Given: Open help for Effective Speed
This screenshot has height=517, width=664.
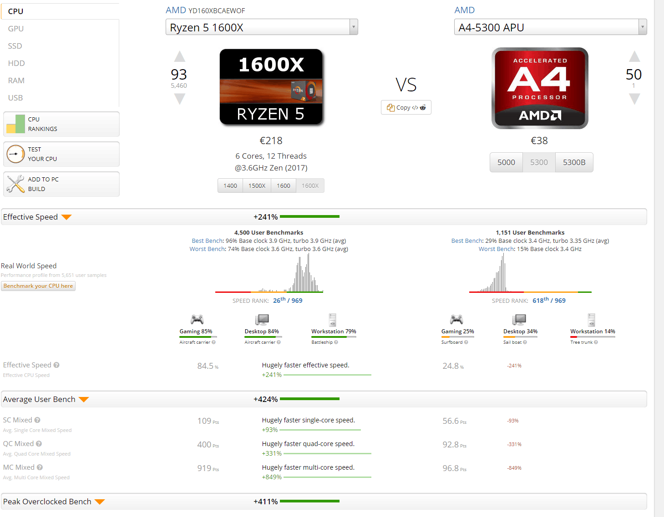Looking at the screenshot, I should point(56,365).
